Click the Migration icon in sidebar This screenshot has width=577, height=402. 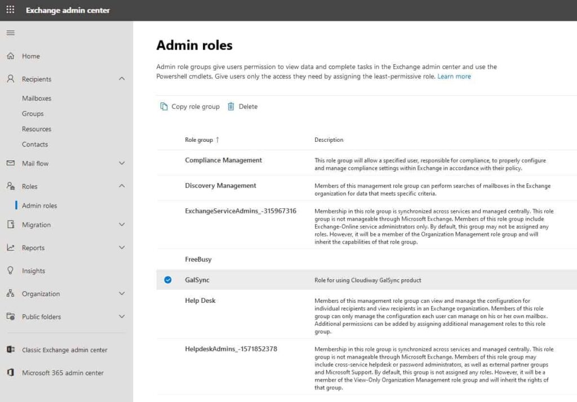[11, 224]
